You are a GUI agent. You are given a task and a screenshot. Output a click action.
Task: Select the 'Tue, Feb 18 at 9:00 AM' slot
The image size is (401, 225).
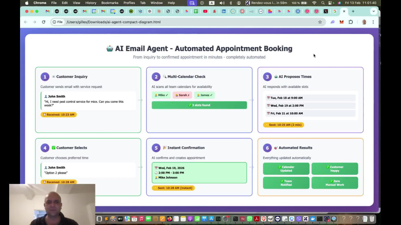[310, 98]
